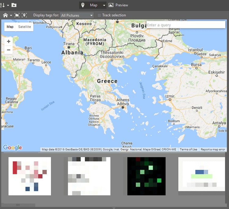Image resolution: width=229 pixels, height=209 pixels.
Task: Click the Çanakkale city label
Action: tap(160, 66)
